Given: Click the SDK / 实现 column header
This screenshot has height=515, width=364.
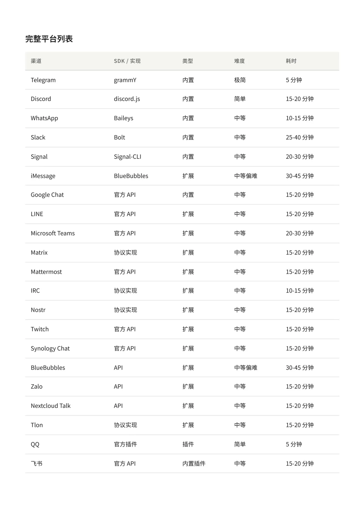Looking at the screenshot, I should tap(127, 61).
